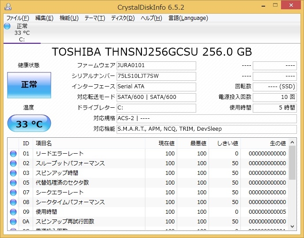Viewport: 304px width, 238px height.
Task: Click status orb for ID 01 リードエラーレート
Action: [13, 154]
